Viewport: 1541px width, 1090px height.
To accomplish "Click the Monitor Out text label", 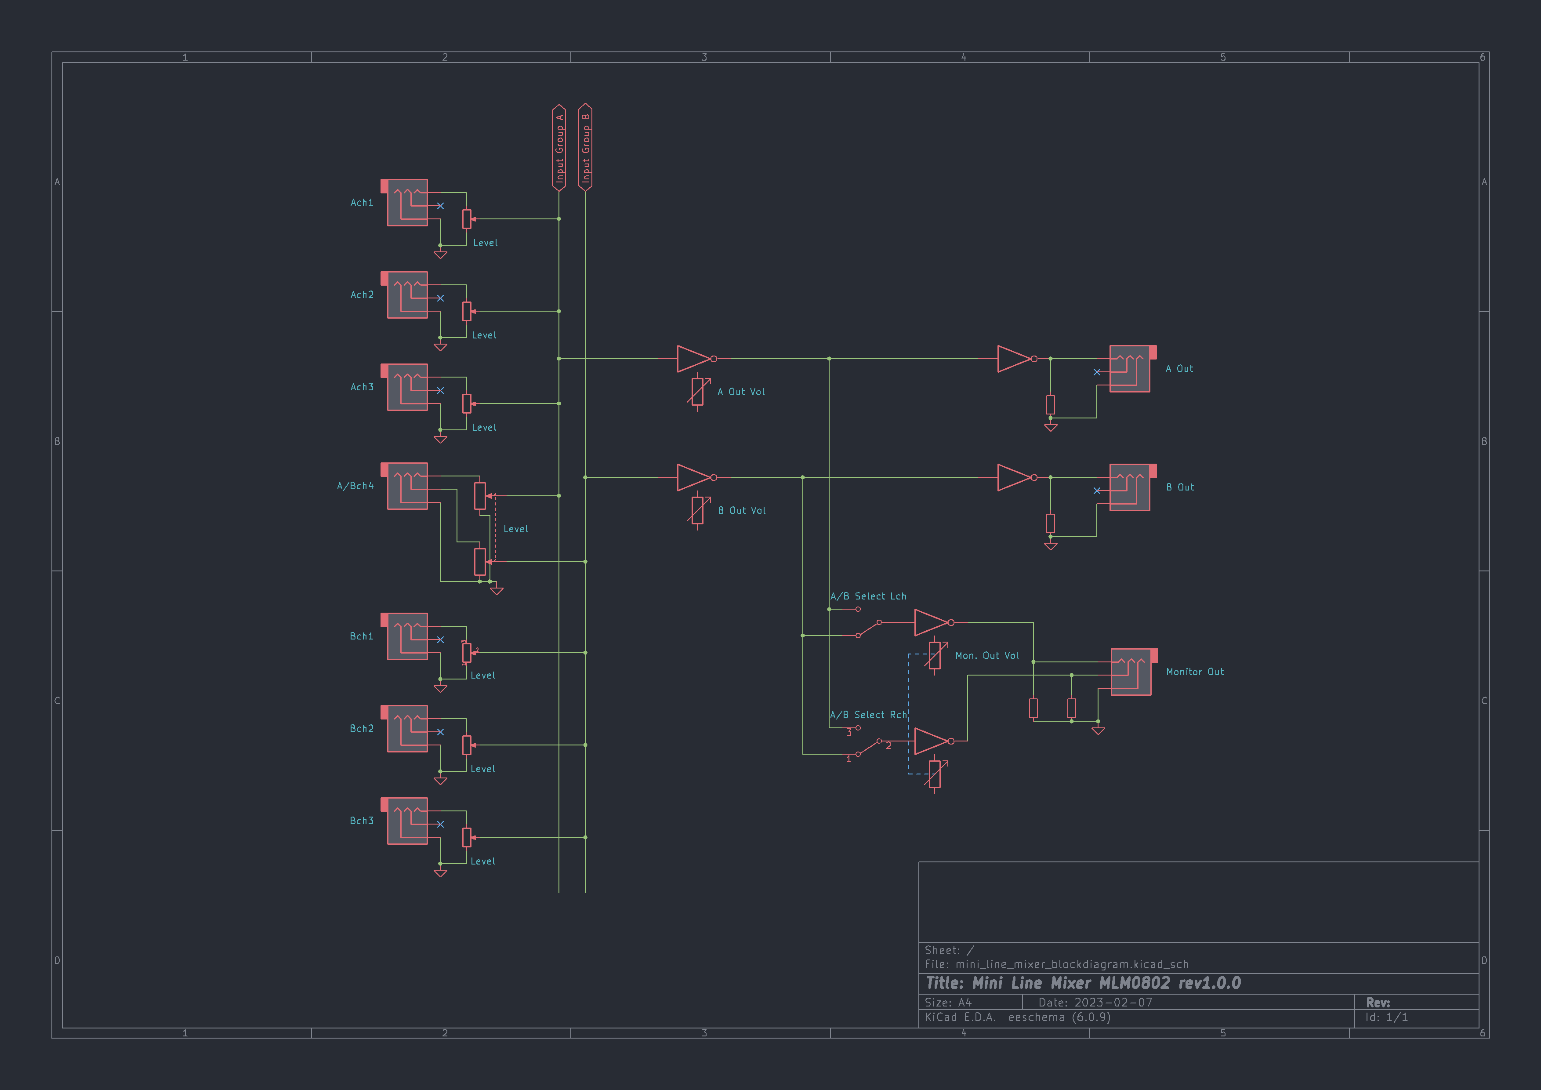I will click(1195, 672).
